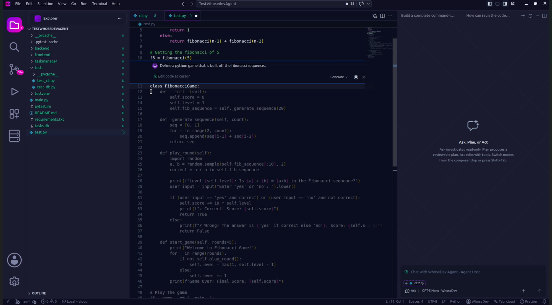Open the chat icon in title bar

[x=361, y=4]
